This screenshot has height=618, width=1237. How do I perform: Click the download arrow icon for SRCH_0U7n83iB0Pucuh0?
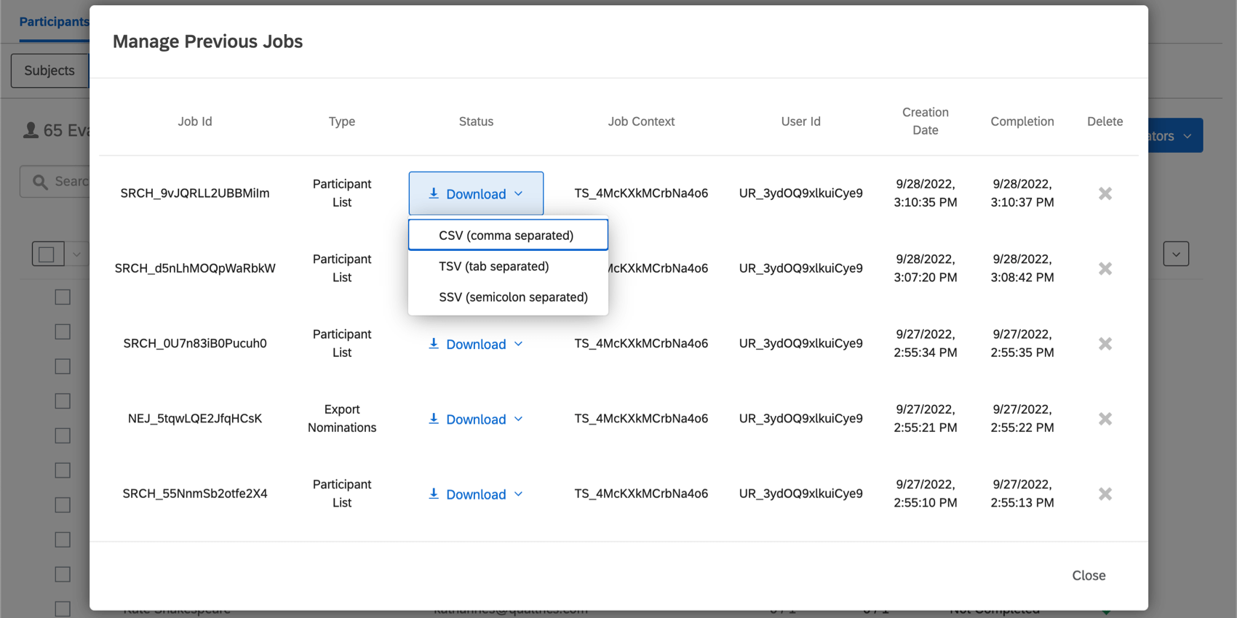tap(434, 343)
